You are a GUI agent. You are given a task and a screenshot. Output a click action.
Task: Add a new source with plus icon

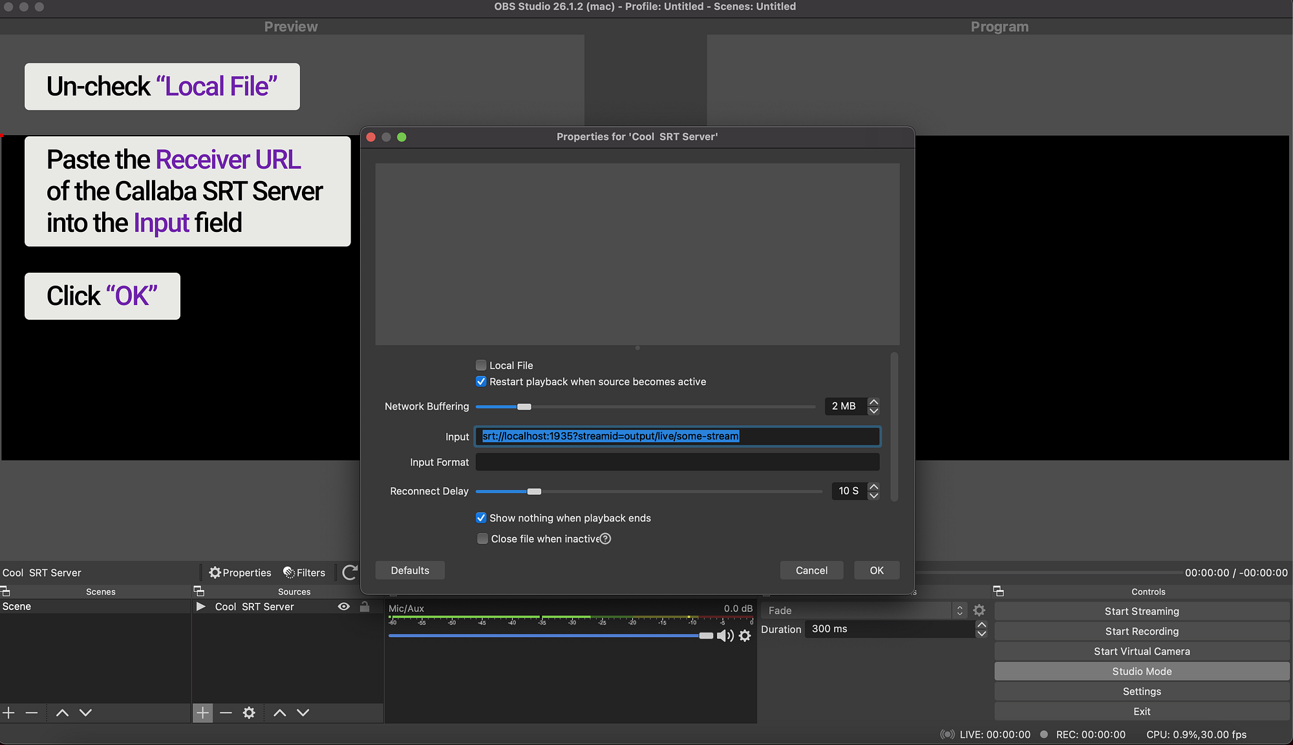(x=202, y=713)
